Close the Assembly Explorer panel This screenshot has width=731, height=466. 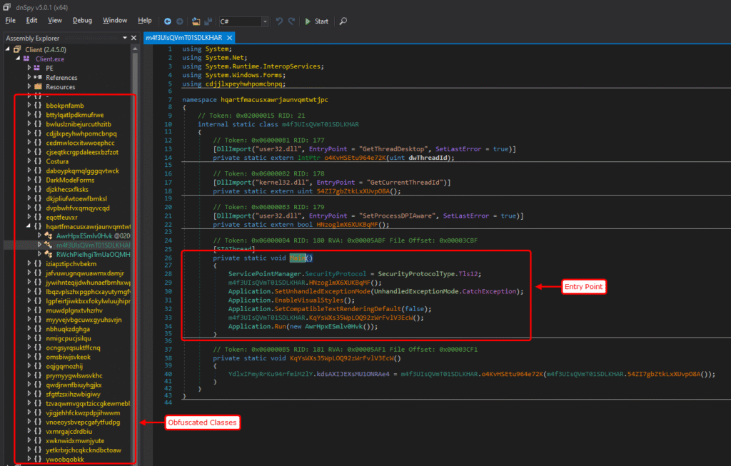(132, 38)
